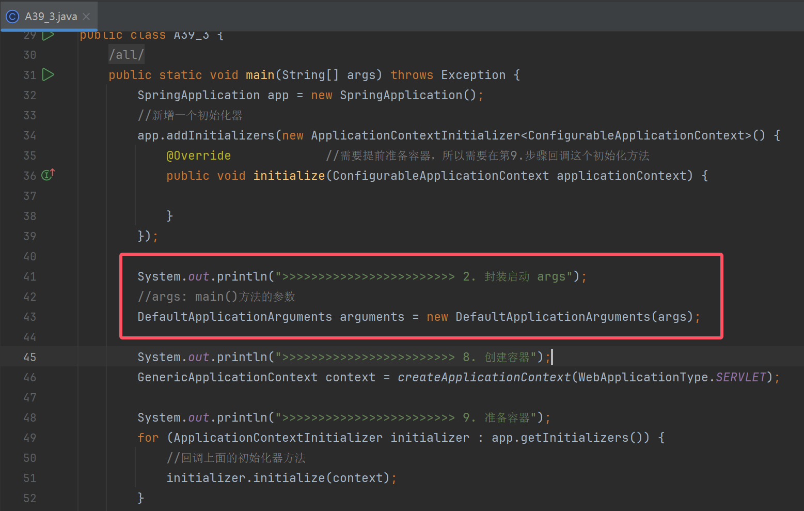Image resolution: width=804 pixels, height=511 pixels.
Task: Click the folded /all/ comment region
Action: [127, 55]
